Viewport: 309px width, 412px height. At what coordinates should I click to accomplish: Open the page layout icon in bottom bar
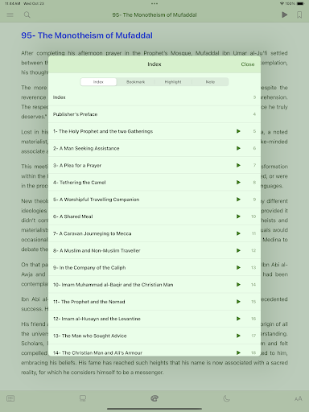coord(10,398)
